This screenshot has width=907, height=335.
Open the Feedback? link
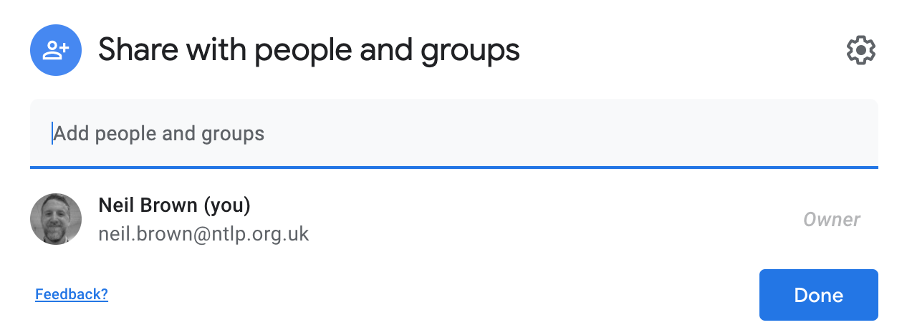72,293
